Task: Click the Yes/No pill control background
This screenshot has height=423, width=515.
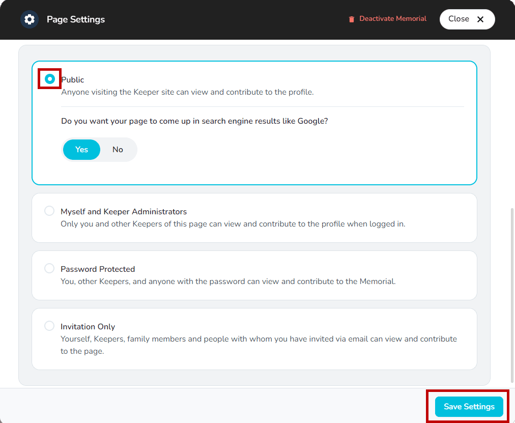Action: coord(99,149)
